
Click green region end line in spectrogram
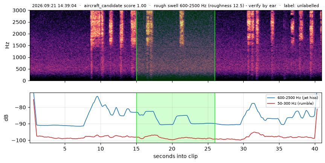(215, 45)
